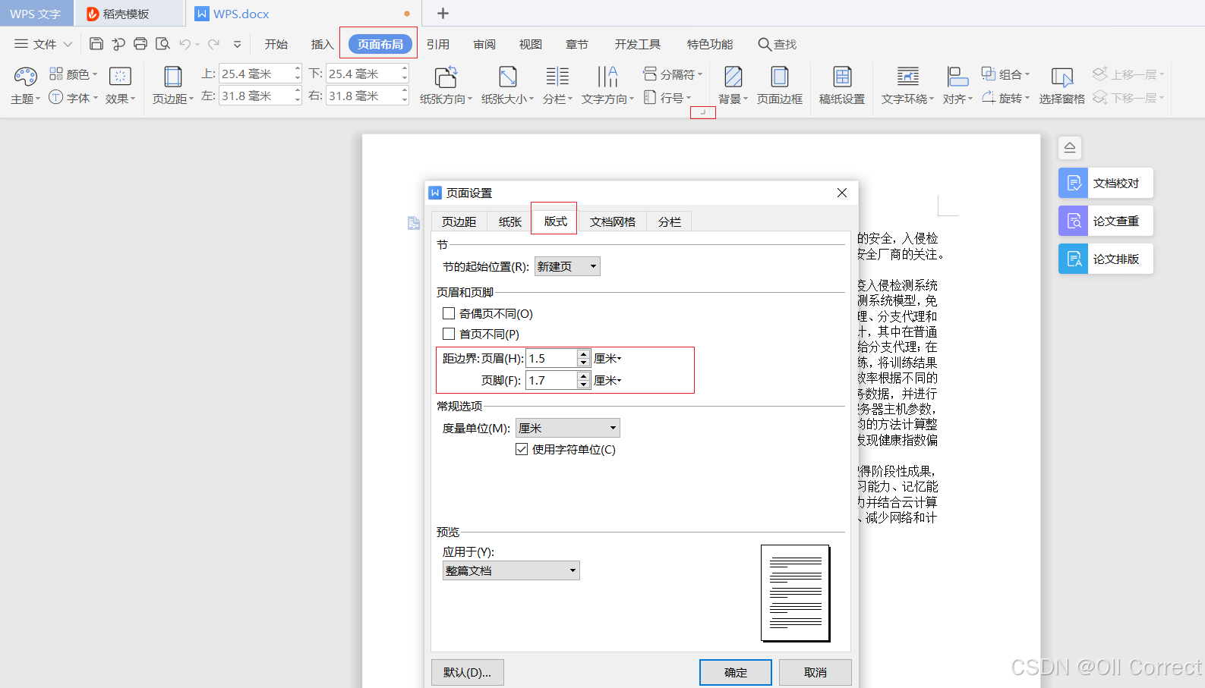This screenshot has height=688, width=1205.
Task: Toggle 奇偶页不同 checkbox
Action: (449, 313)
